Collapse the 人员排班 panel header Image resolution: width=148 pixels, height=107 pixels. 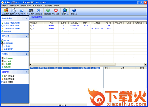[x=26, y=54]
